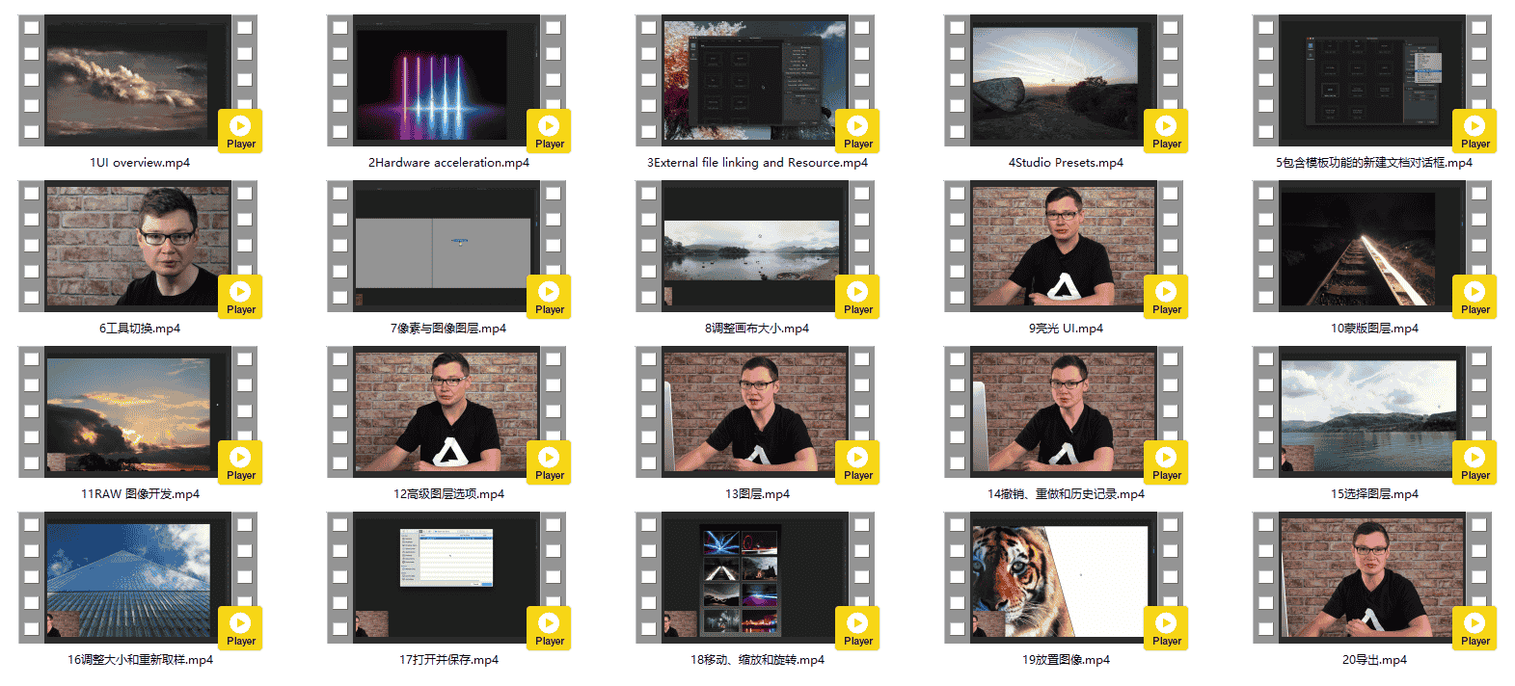1515x686 pixels.
Task: Click Player badge on 9亮光 UI.mp4
Action: pyautogui.click(x=1166, y=297)
